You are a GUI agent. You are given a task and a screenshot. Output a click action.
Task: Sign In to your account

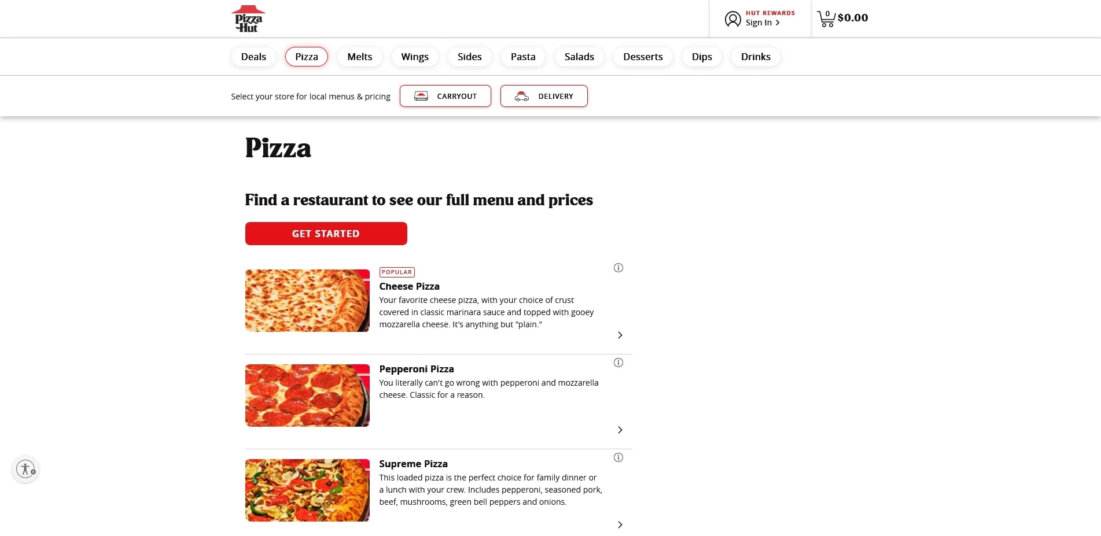[757, 22]
